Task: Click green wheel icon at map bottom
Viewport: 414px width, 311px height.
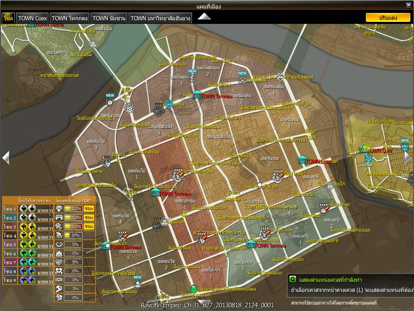Action: point(194,289)
